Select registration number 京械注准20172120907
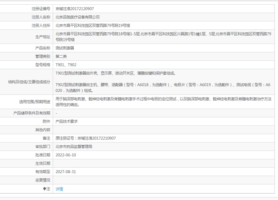278x200 pixels. [x=75, y=9]
